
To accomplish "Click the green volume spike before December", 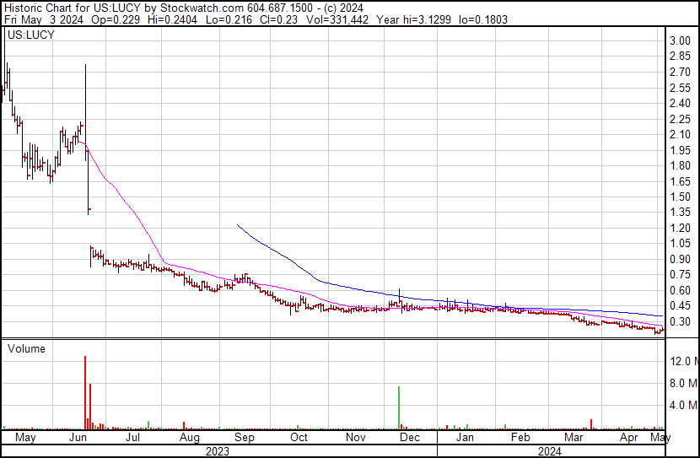I will tap(399, 407).
